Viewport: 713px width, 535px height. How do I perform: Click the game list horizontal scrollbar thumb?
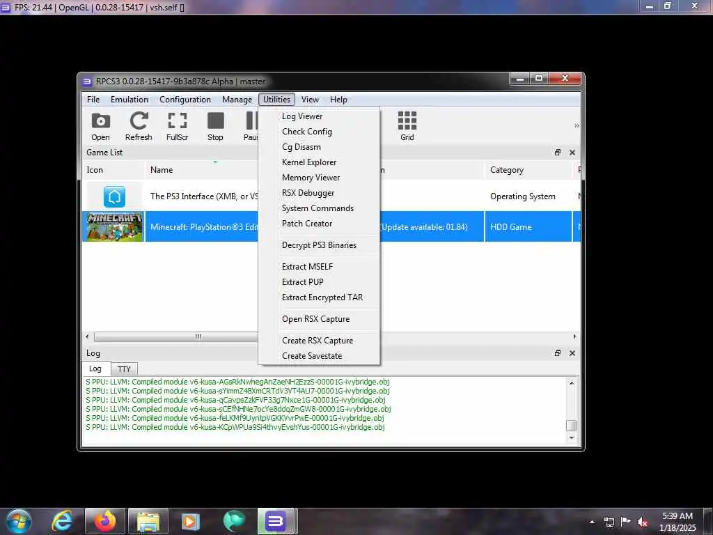176,336
